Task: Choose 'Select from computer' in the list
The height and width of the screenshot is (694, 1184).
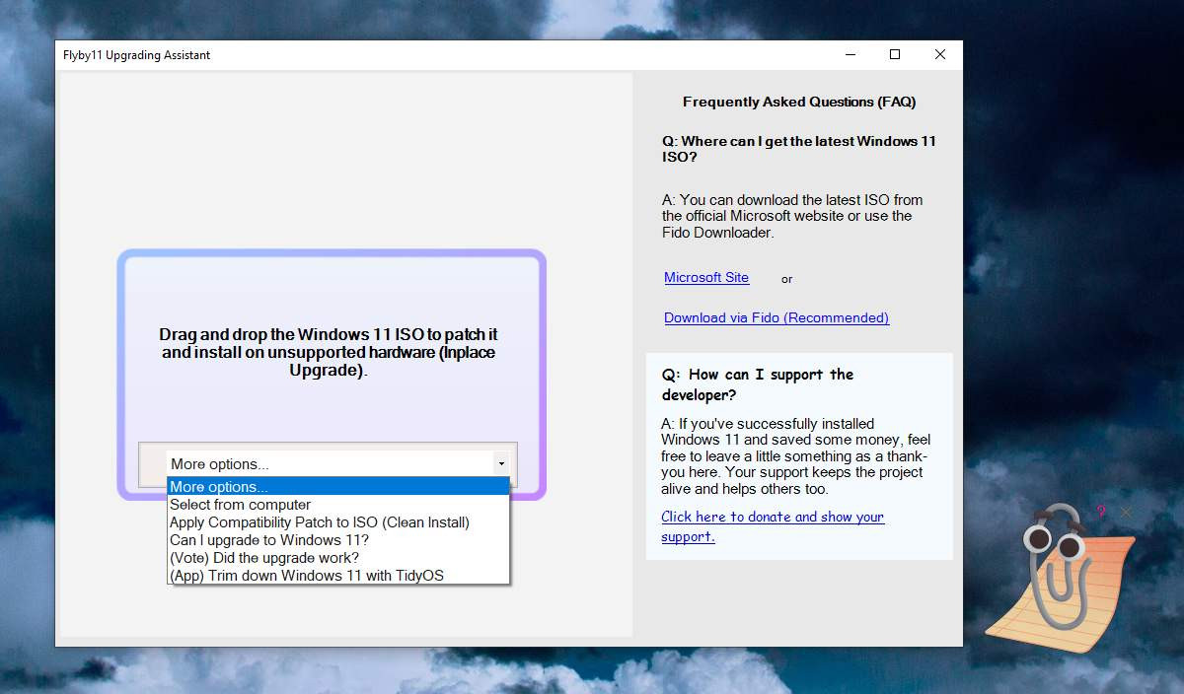Action: point(338,505)
